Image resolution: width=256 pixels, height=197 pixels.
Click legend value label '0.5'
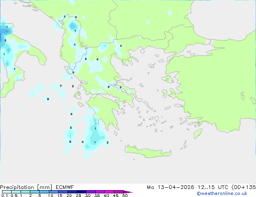[14, 195]
